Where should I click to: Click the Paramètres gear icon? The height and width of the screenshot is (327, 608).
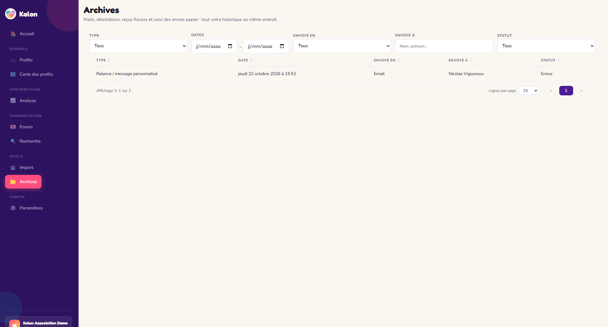13,208
